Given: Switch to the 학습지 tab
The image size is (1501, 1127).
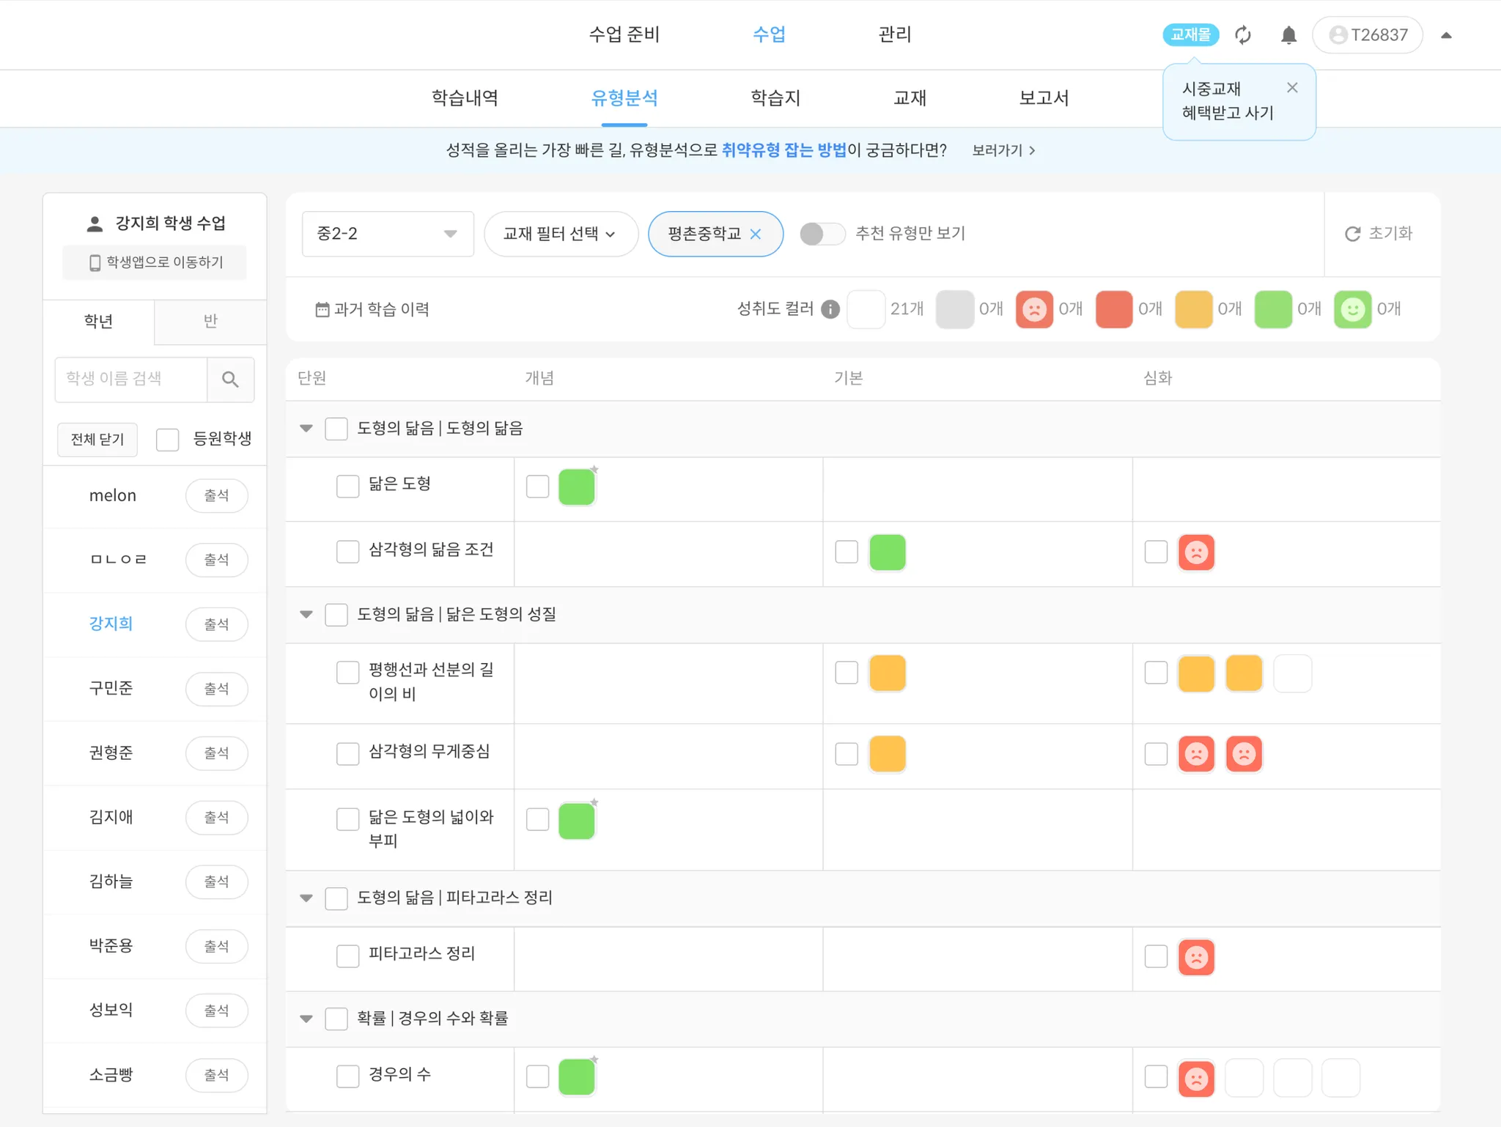Looking at the screenshot, I should (x=775, y=98).
